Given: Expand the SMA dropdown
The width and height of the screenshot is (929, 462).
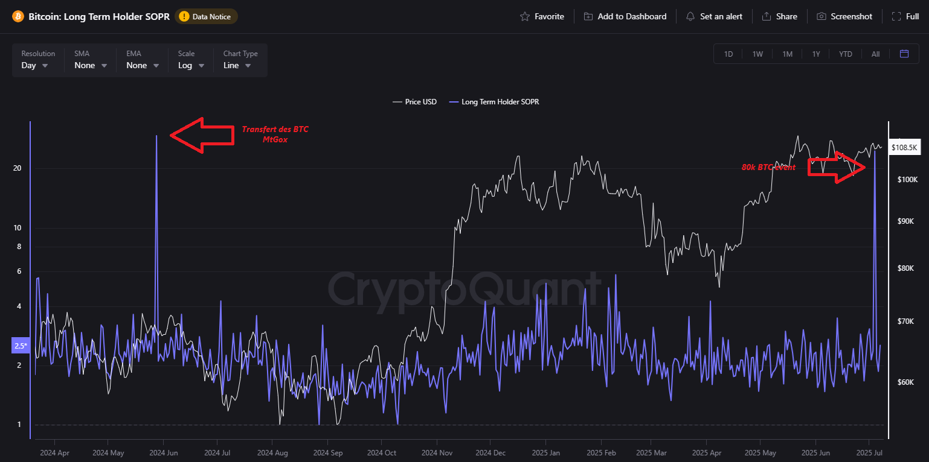Looking at the screenshot, I should tap(91, 65).
